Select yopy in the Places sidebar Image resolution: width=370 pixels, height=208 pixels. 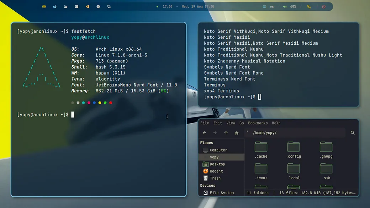coord(221,157)
